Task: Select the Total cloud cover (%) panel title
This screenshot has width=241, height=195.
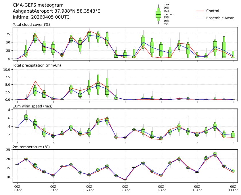Action: (31, 25)
